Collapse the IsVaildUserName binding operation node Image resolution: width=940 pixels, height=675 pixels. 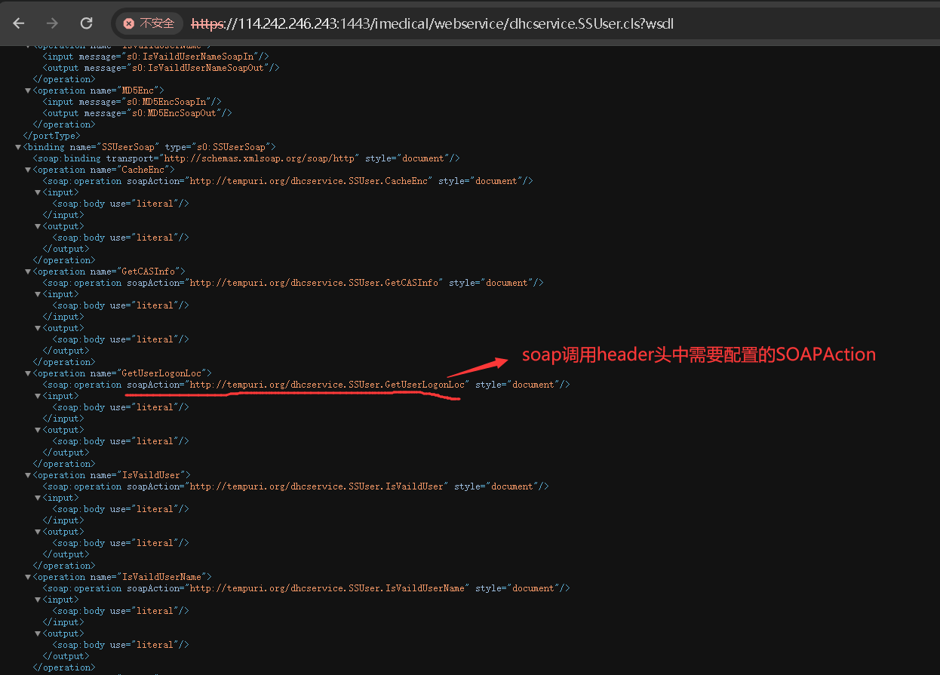click(x=28, y=577)
